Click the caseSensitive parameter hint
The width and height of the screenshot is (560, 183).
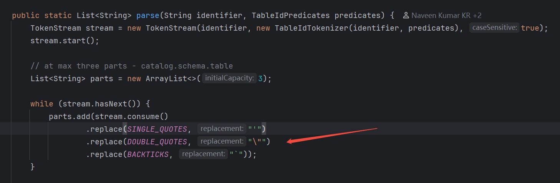pos(494,28)
